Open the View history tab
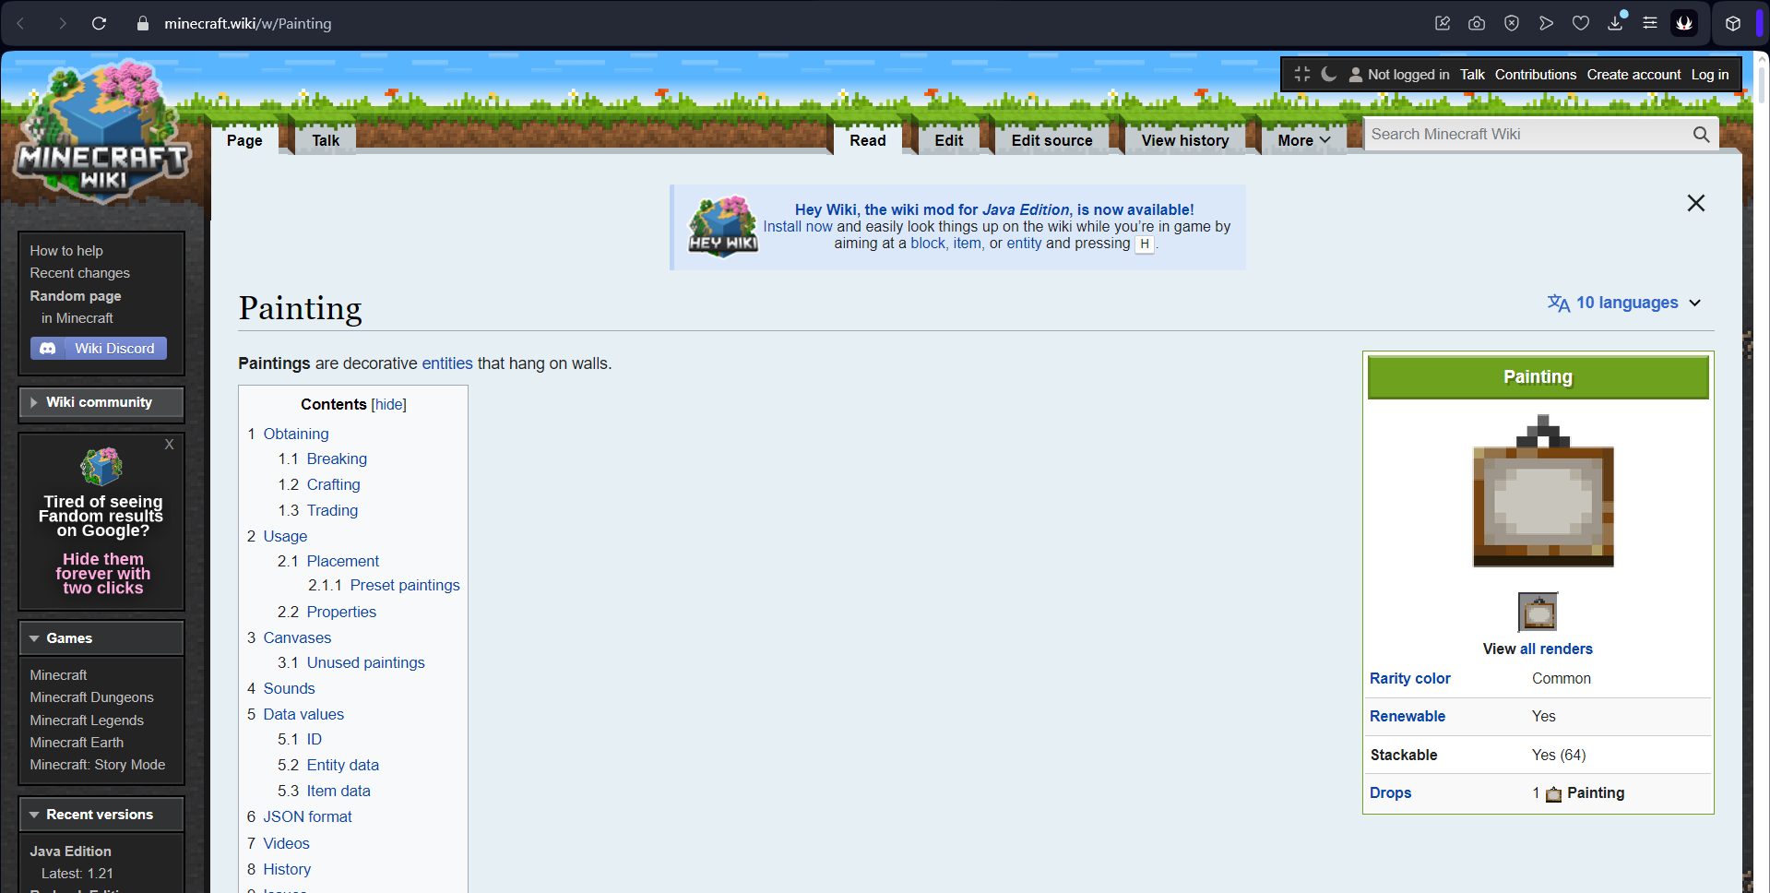The height and width of the screenshot is (893, 1770). point(1185,140)
